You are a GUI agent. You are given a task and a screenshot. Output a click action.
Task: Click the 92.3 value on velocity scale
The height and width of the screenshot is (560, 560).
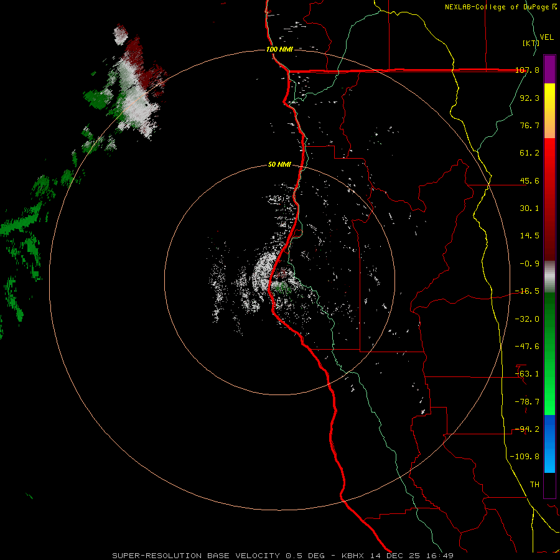(x=530, y=98)
